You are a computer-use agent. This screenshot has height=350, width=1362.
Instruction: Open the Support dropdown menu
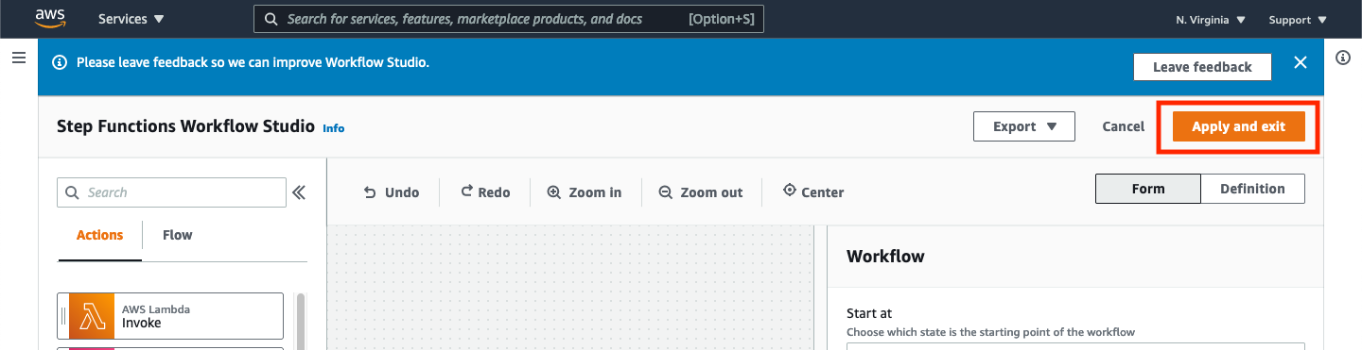(x=1298, y=20)
